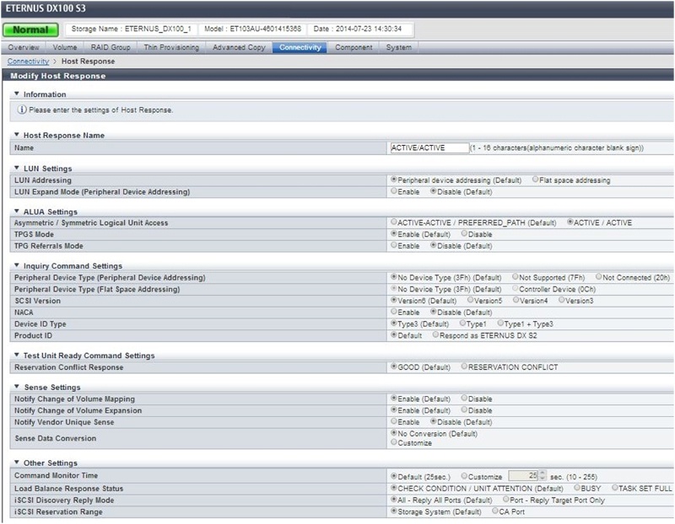Select Port - Reply Target Port Only
675x524 pixels.
[x=505, y=500]
